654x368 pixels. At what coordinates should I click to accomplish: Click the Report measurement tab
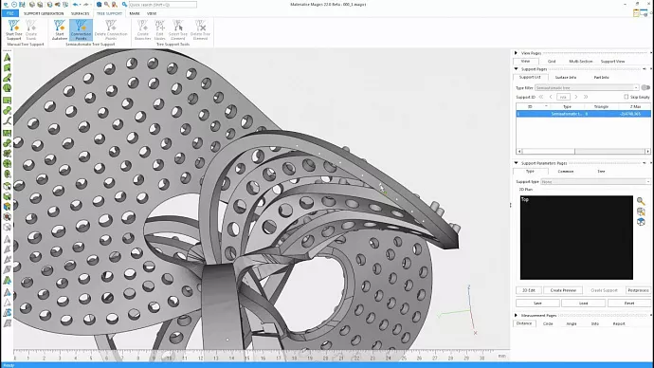coord(619,323)
